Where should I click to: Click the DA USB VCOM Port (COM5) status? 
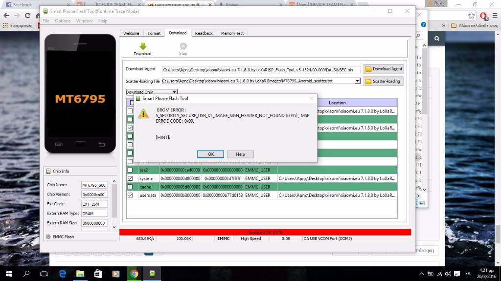[327, 238]
